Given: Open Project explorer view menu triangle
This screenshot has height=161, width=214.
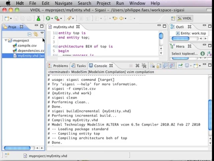Looking at the screenshot, I should click(42, 33).
